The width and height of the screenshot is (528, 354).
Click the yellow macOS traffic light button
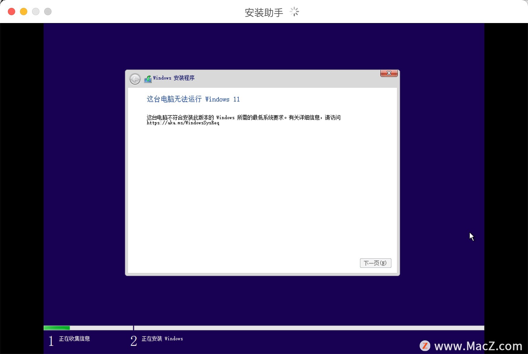tap(23, 11)
